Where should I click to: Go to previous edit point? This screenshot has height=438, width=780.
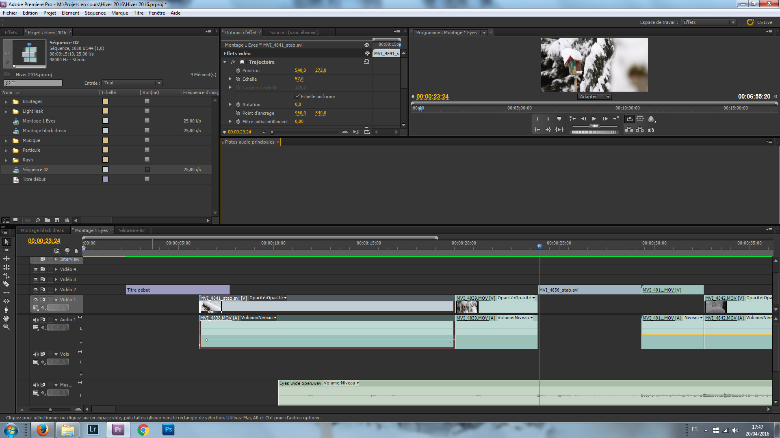pyautogui.click(x=572, y=119)
